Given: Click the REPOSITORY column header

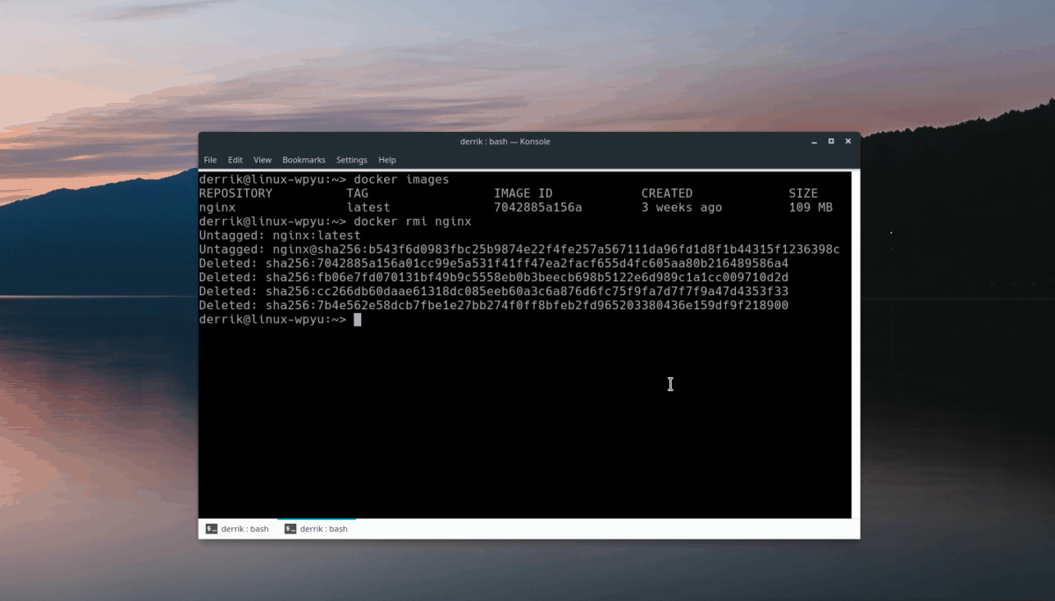Looking at the screenshot, I should [236, 193].
